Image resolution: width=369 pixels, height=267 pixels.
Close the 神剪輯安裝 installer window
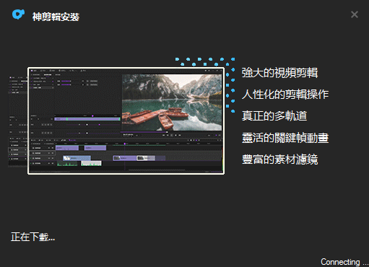tap(355, 14)
